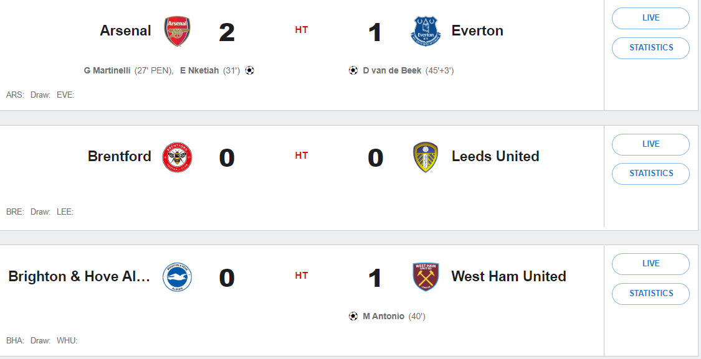Click the goal ball icon beside M Antonio
This screenshot has height=359, width=701.
[x=353, y=317]
